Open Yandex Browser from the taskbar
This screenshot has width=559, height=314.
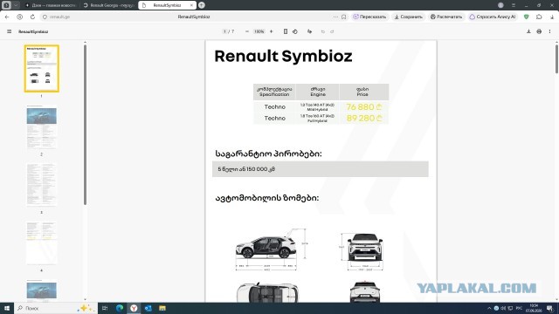[134, 308]
